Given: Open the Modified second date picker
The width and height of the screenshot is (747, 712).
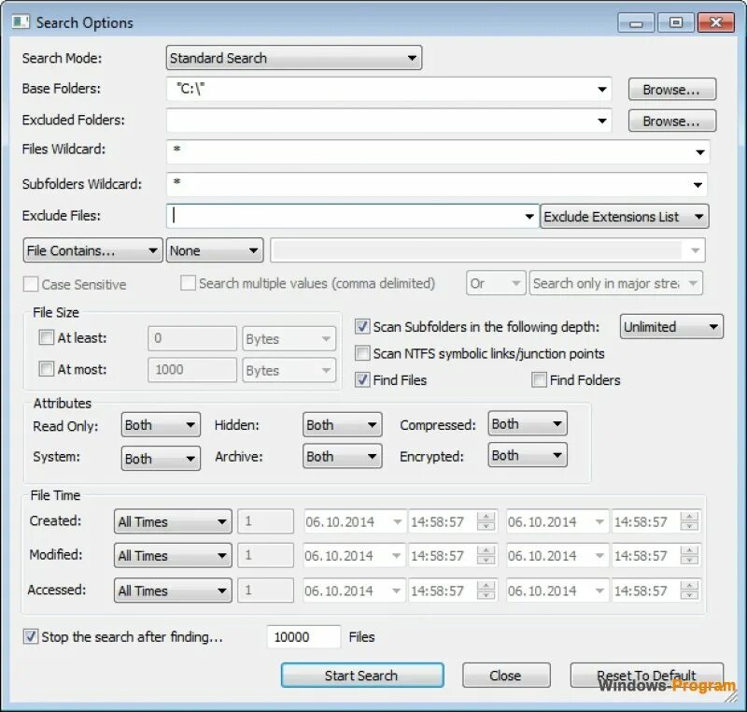Looking at the screenshot, I should click(x=599, y=555).
